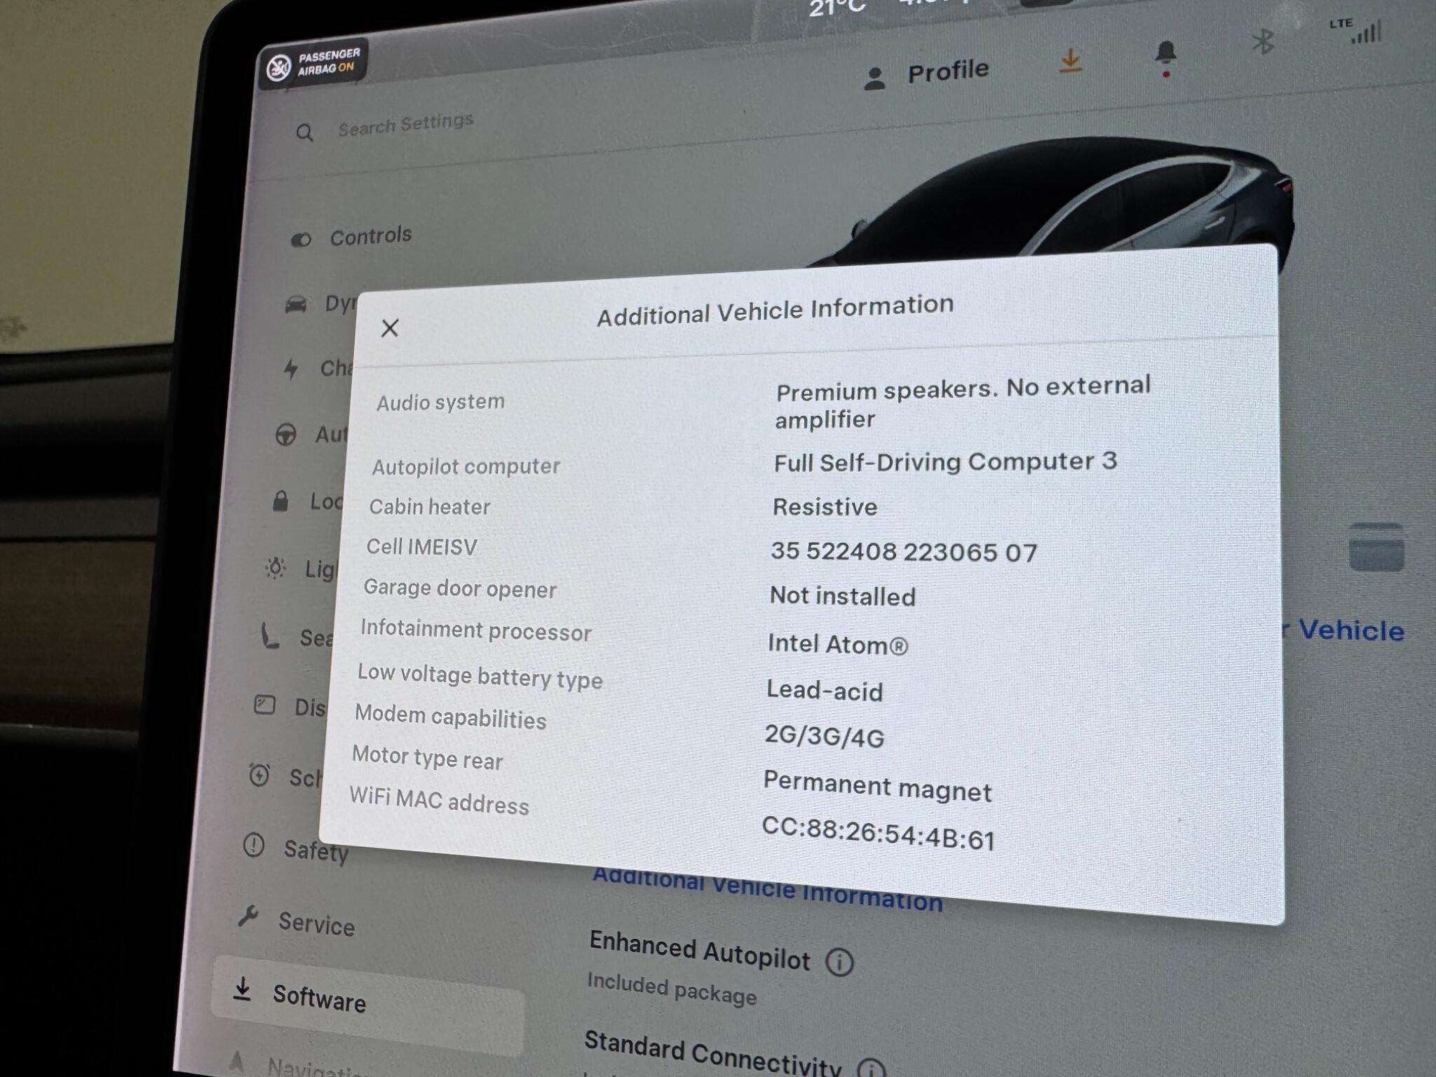
Task: Tap the Dynamics car icon
Action: (296, 304)
